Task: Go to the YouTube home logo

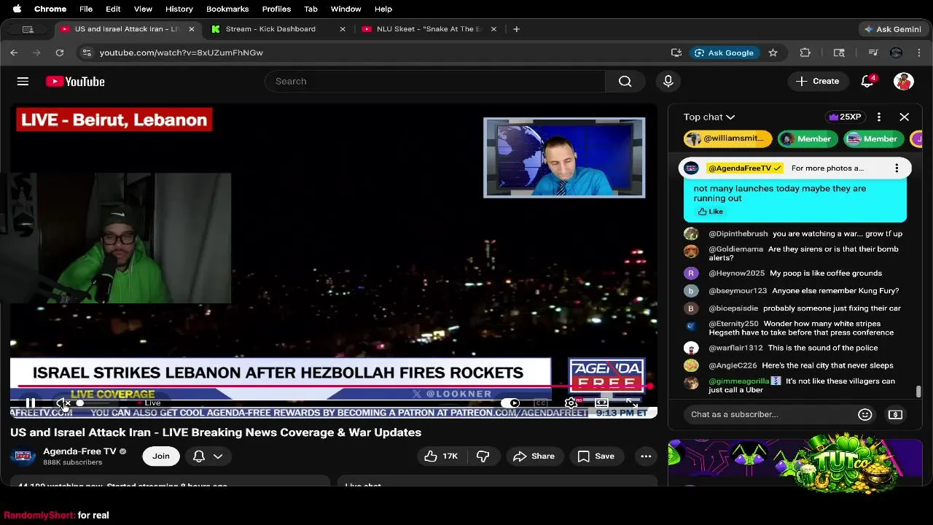Action: (75, 82)
